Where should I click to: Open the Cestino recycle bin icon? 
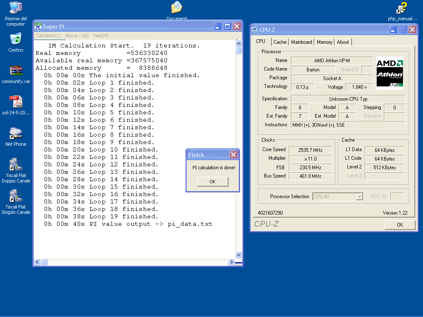tap(16, 43)
